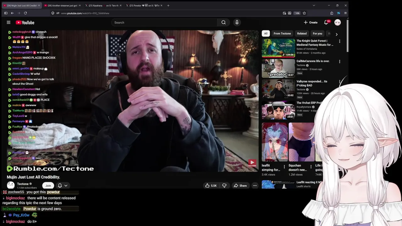Click the 5.5K like count
Viewport: 402px width, 226px height.
214,186
